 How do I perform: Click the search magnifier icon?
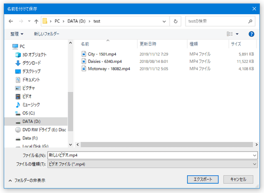coord(250,21)
